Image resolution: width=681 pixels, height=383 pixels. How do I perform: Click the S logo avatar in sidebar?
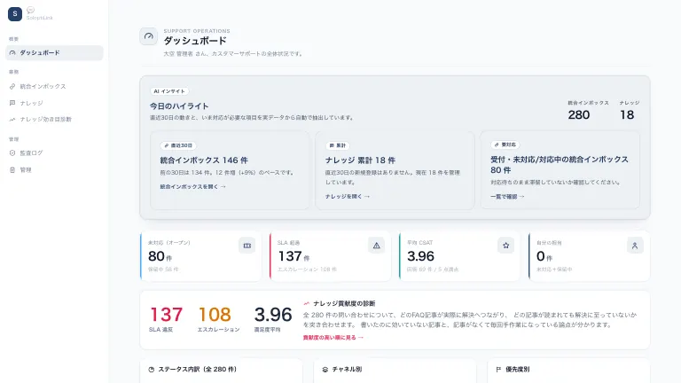click(x=15, y=14)
